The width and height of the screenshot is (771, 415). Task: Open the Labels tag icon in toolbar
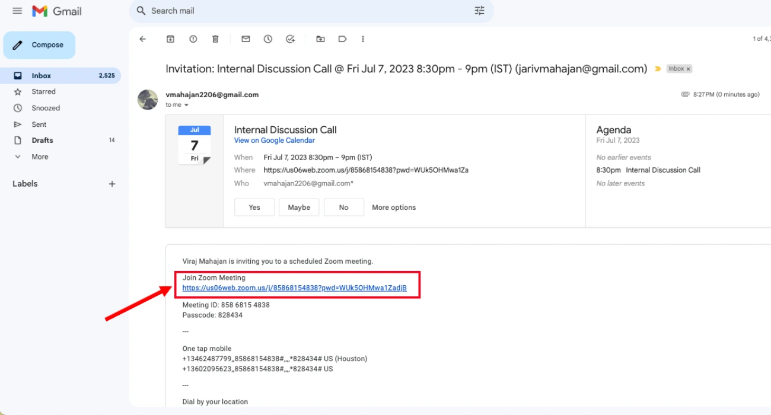pos(342,39)
